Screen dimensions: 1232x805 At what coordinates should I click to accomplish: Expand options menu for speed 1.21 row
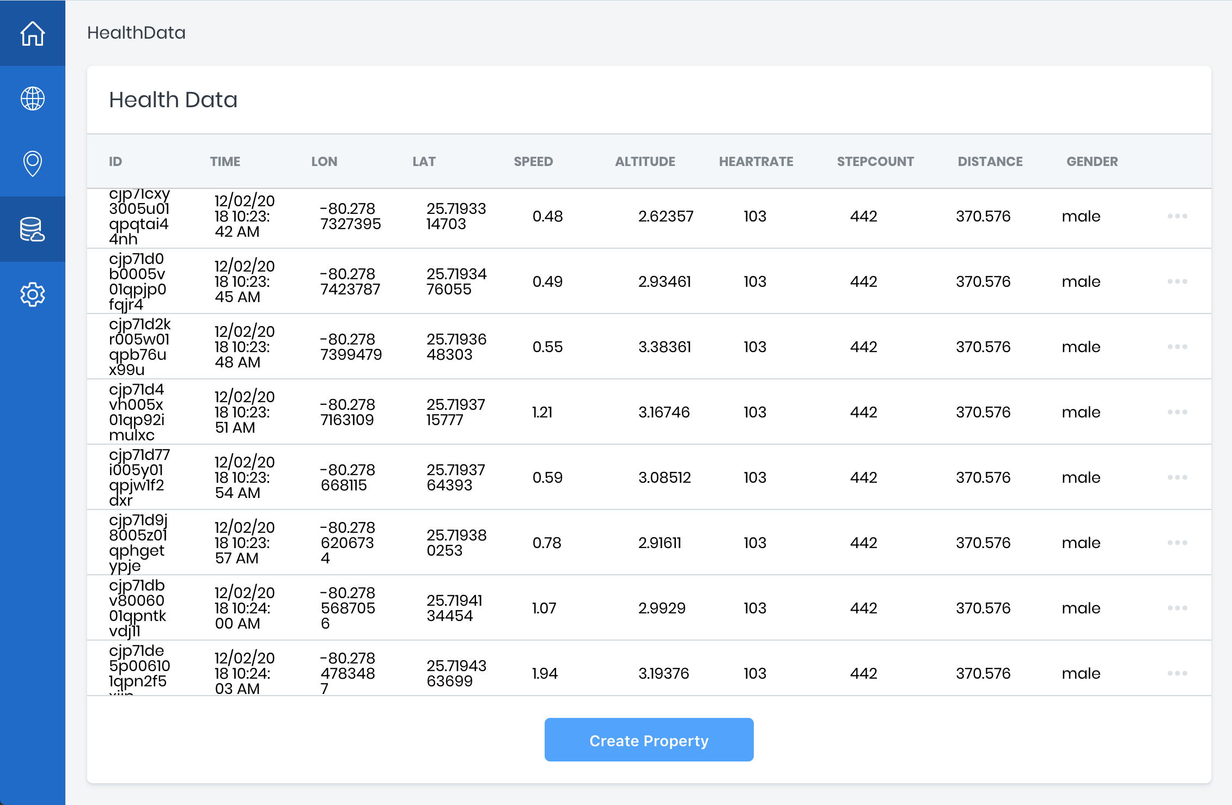point(1177,412)
